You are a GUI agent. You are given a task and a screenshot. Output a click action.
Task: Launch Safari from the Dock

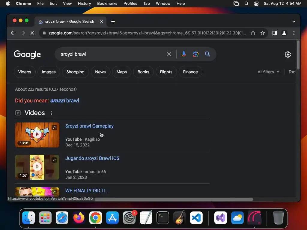tap(62, 218)
